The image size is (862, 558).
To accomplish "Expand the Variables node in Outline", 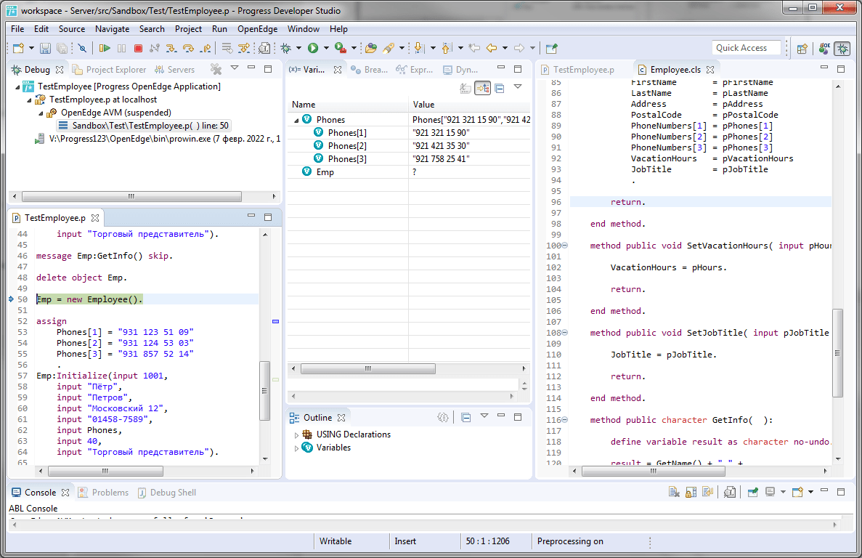I will [x=296, y=448].
